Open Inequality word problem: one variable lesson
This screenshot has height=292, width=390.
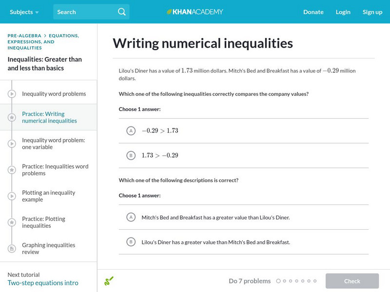tap(54, 144)
